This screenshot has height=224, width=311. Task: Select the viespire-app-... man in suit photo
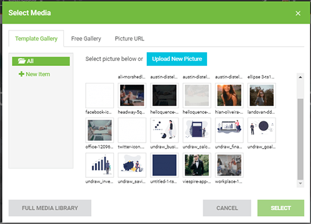pyautogui.click(x=197, y=165)
